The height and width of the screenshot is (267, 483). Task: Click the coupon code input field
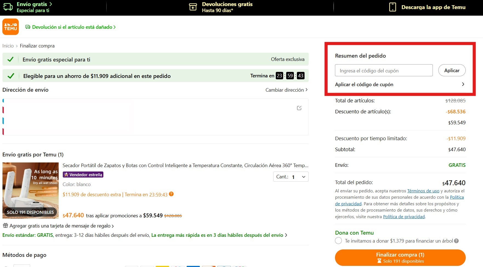383,71
